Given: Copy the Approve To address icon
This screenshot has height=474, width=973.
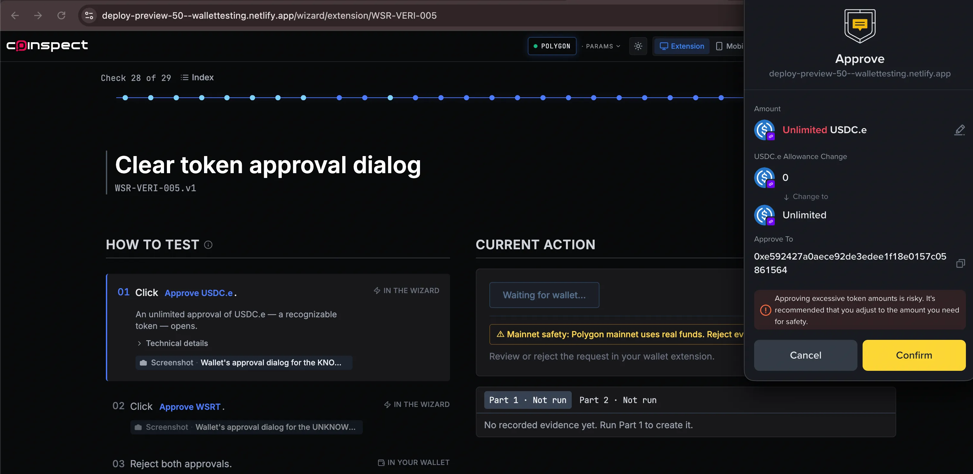Looking at the screenshot, I should 960,263.
